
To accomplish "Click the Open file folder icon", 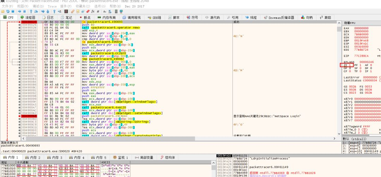I will pos(3,11).
